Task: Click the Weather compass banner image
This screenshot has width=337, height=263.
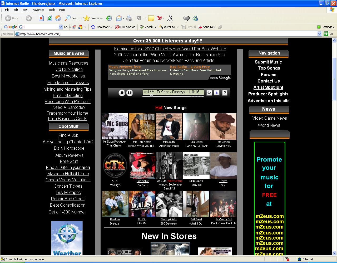Action: [67, 238]
